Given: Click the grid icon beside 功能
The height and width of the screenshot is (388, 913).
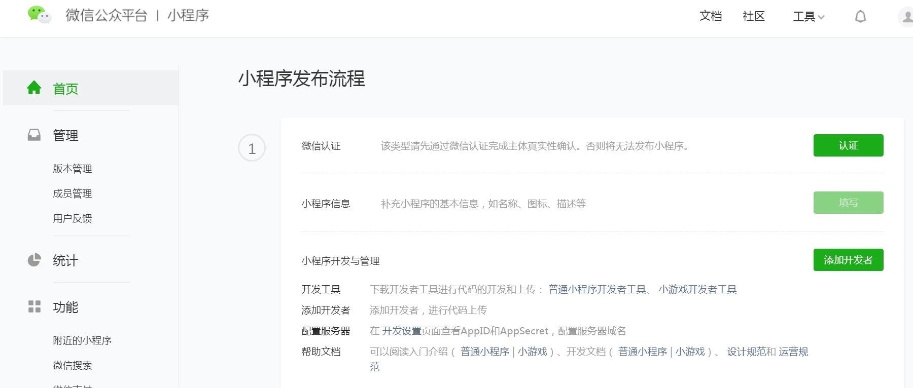Looking at the screenshot, I should [34, 306].
